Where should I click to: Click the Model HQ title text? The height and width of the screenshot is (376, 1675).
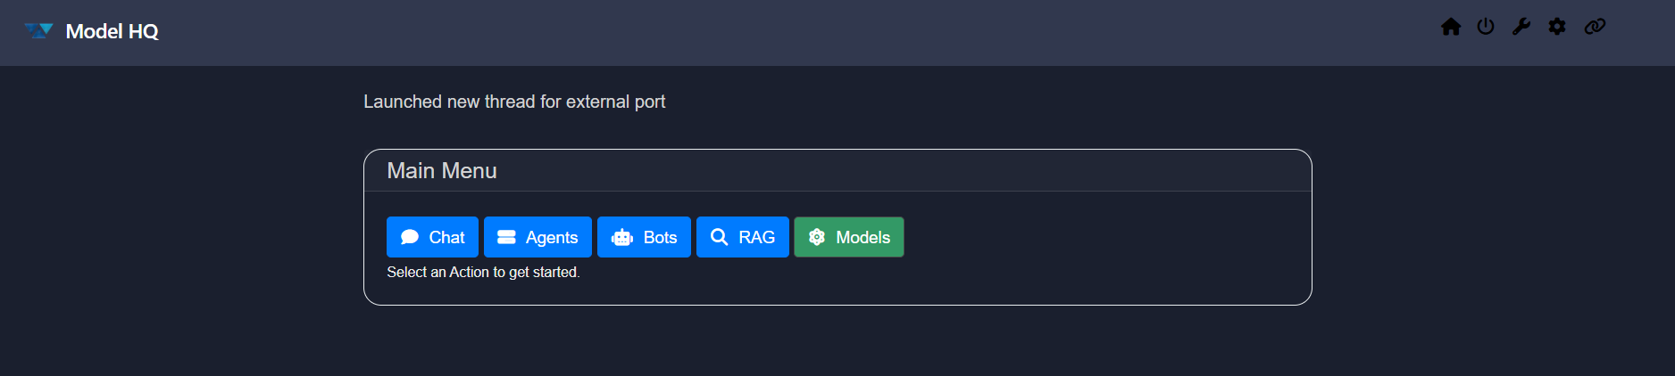click(112, 31)
